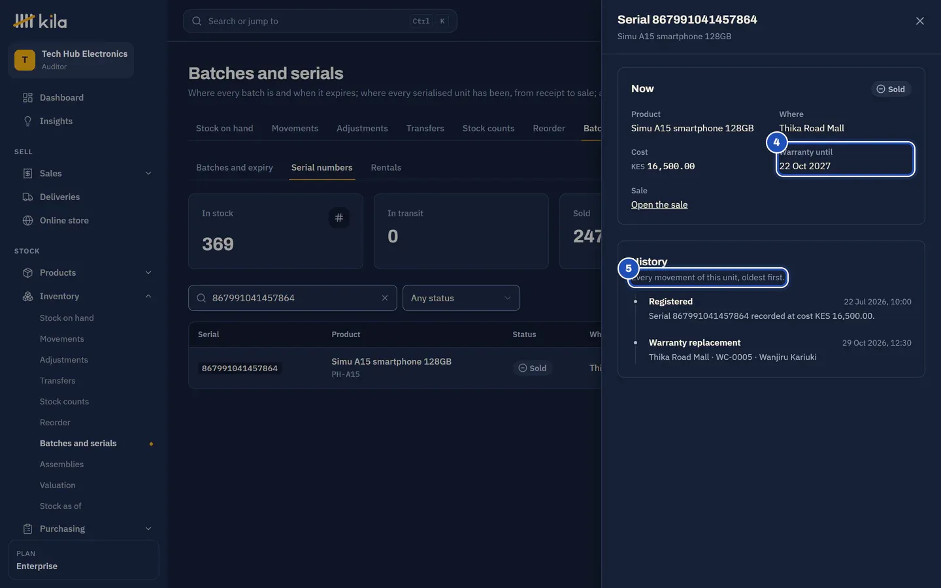Click the Sold badge in the Now card
The height and width of the screenshot is (588, 941).
[891, 90]
